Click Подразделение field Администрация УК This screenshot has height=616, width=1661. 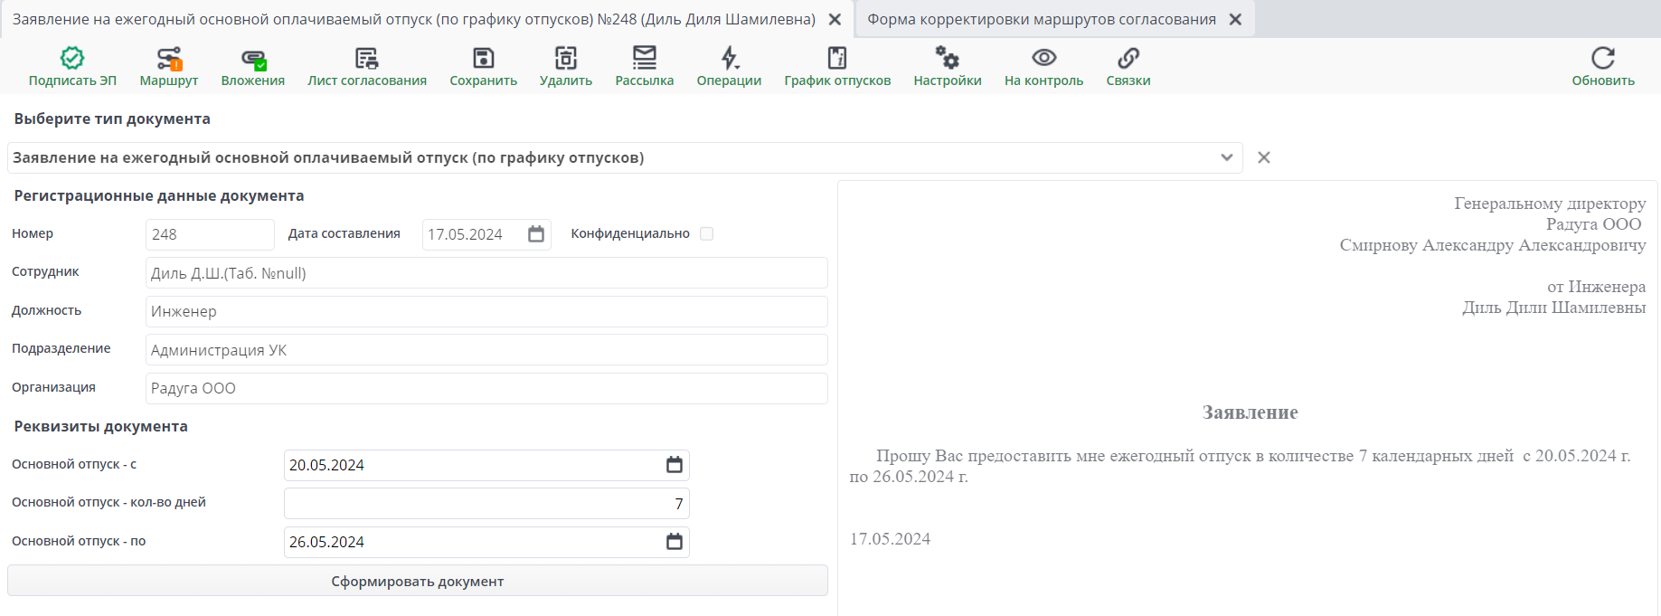(486, 350)
